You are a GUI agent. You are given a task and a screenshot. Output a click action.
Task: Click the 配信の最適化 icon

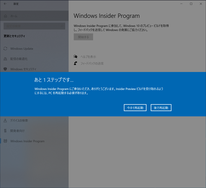5,59
